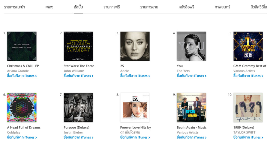Open the Christmas & Chill album cover
This screenshot has width=270, height=144.
click(22, 46)
